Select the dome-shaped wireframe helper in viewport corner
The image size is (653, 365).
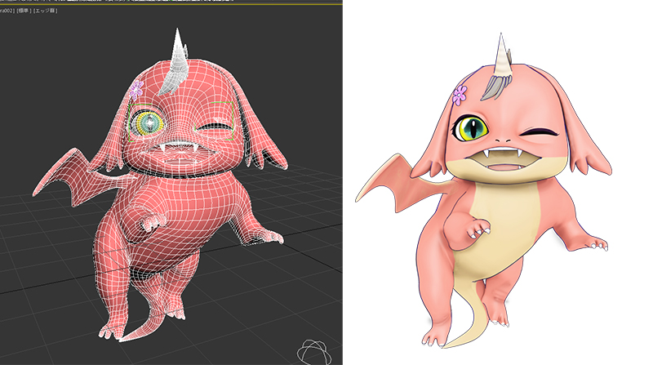click(314, 352)
